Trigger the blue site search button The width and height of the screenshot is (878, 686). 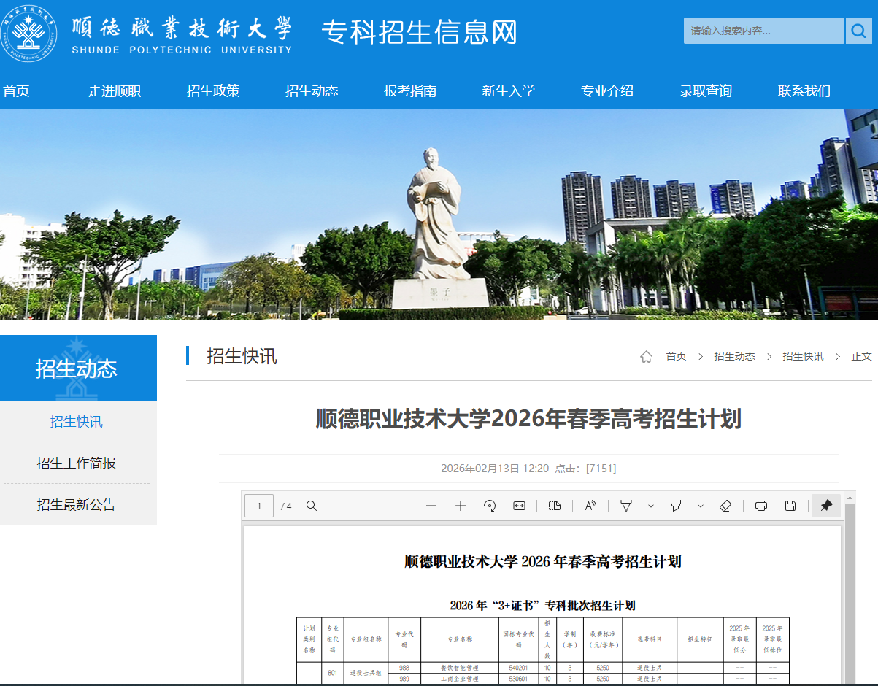coord(859,31)
